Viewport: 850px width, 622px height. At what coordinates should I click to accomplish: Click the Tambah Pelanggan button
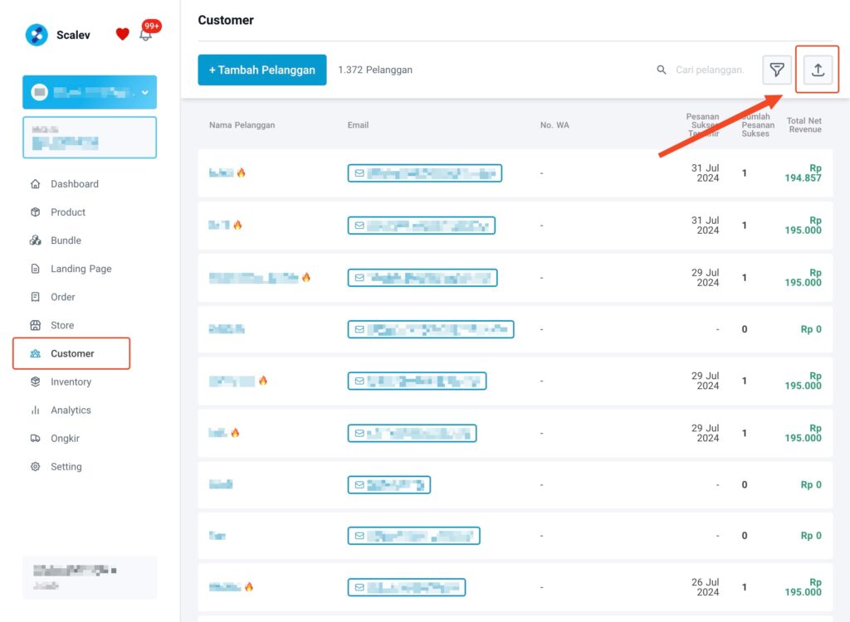261,70
